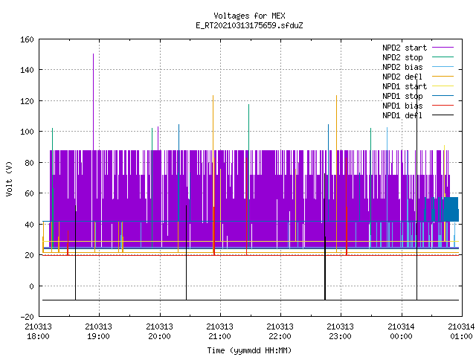This screenshot has height=357, width=476.
Task: Click the black NPD1 defl legend line
Action: [x=443, y=115]
